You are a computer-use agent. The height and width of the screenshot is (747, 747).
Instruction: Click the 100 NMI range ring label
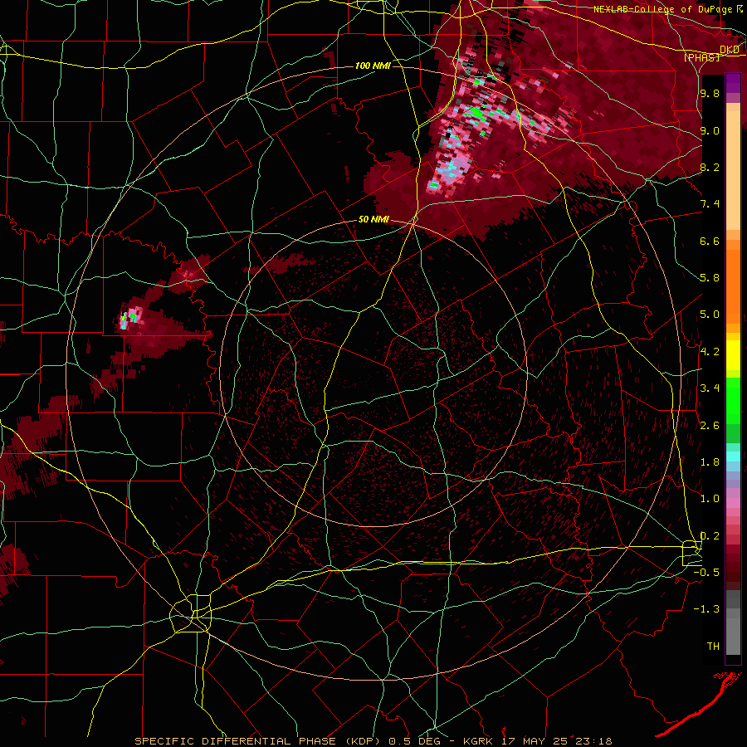373,66
